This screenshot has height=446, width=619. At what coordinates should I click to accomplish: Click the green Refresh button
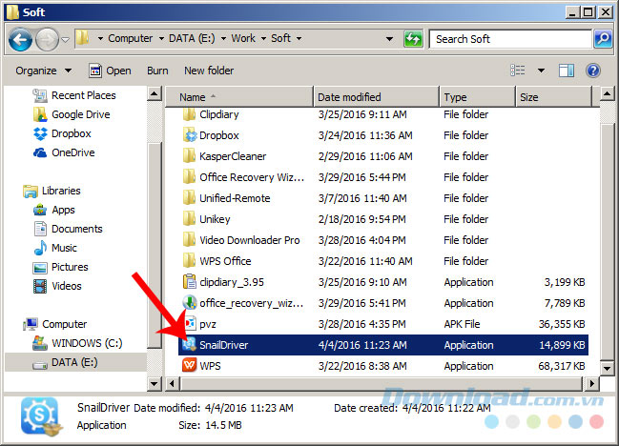(413, 39)
